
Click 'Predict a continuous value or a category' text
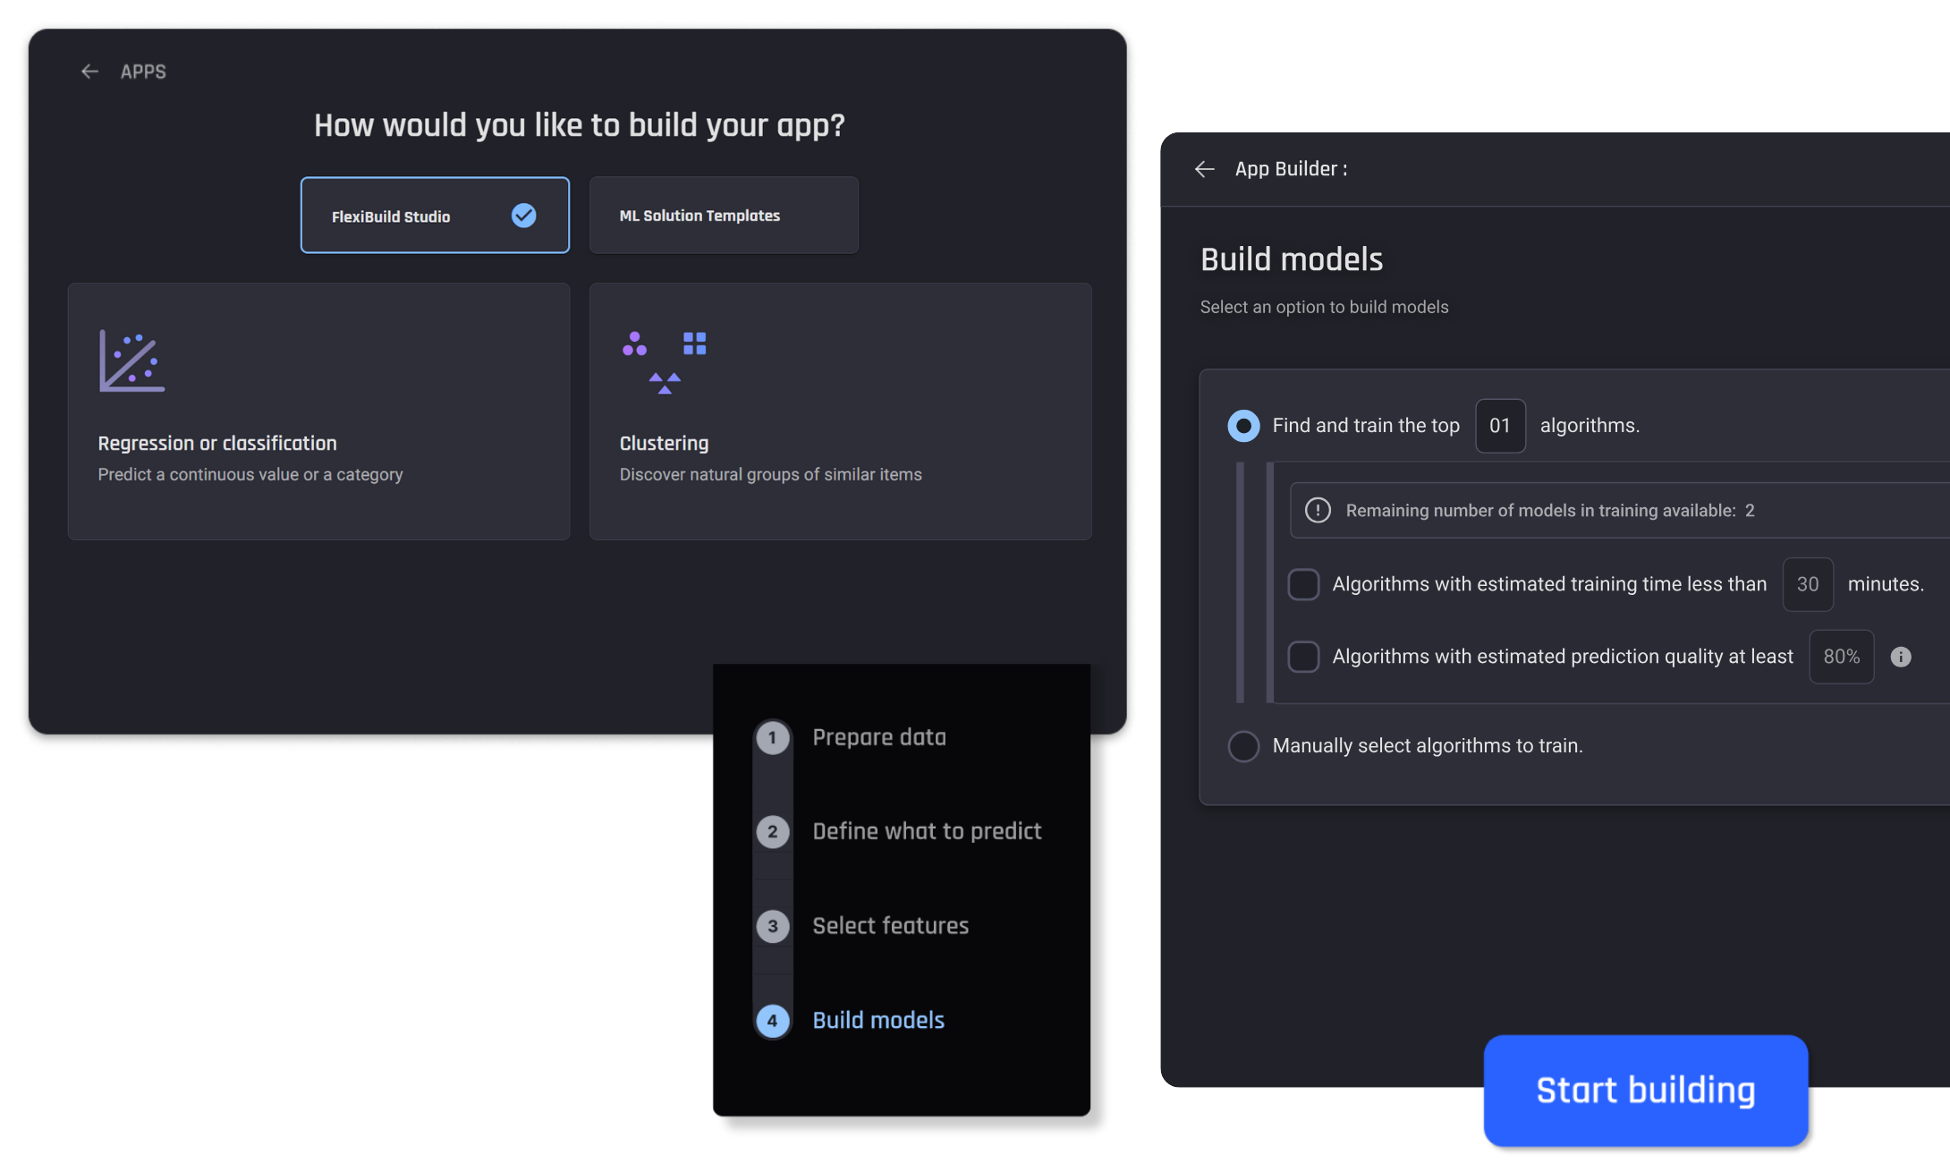[250, 474]
